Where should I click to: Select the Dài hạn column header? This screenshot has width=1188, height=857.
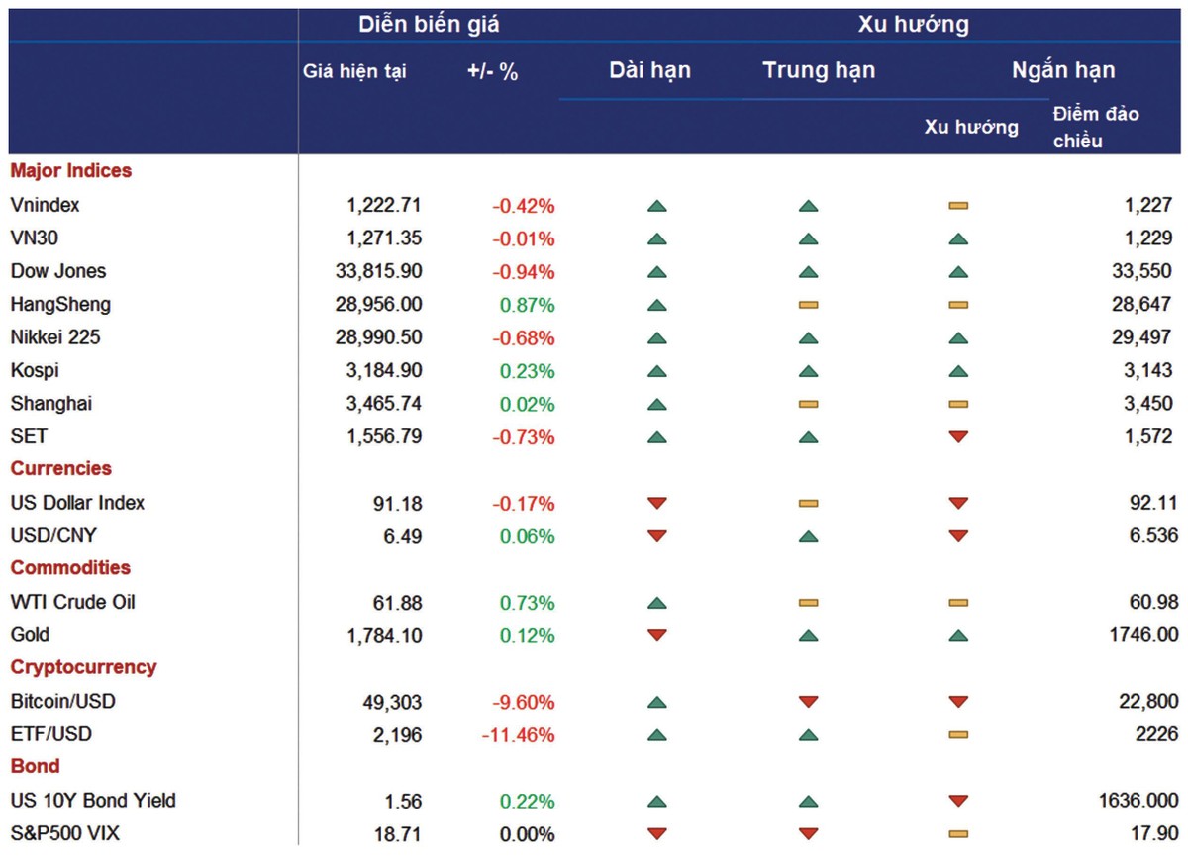click(649, 70)
